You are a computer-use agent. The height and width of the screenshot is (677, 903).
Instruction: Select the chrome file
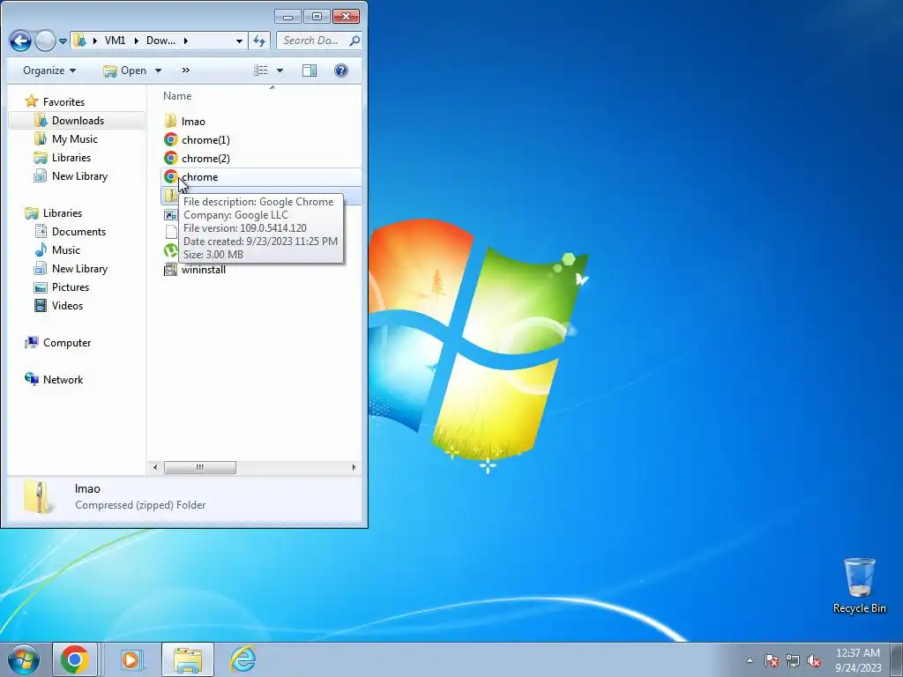199,176
